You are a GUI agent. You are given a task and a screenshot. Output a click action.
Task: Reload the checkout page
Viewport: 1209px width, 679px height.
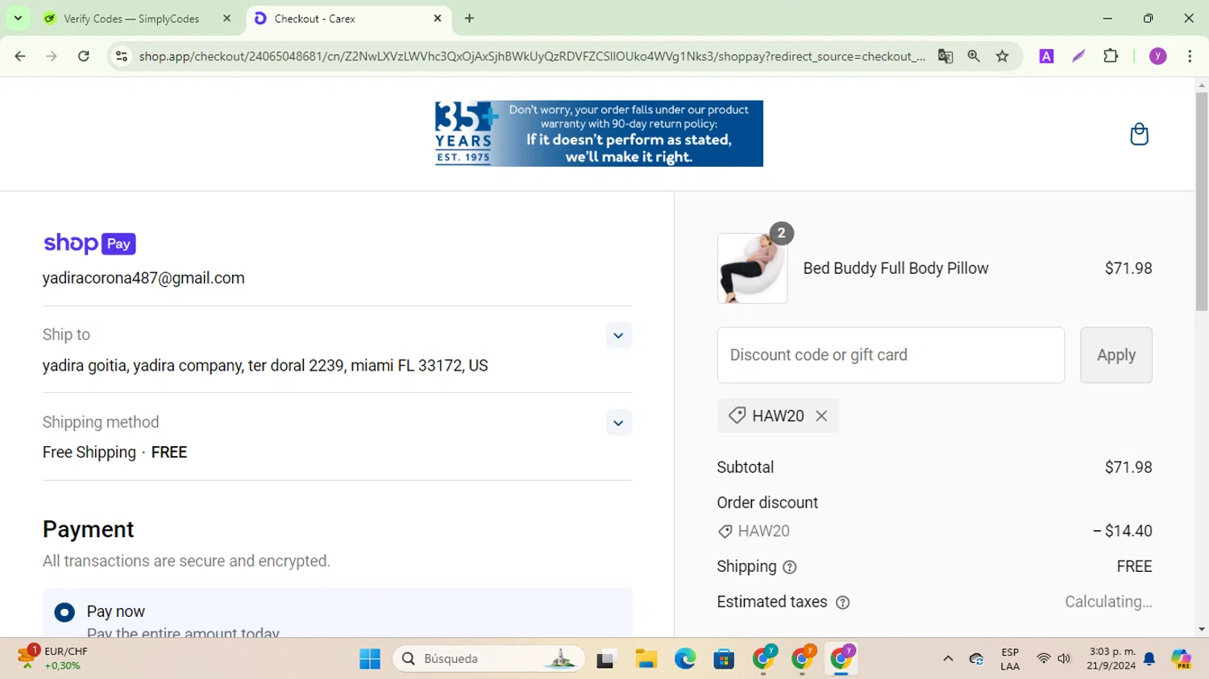click(x=84, y=56)
